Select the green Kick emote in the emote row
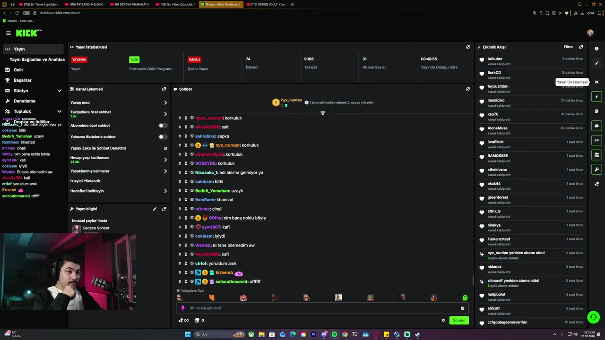Image resolution: width=605 pixels, height=340 pixels. point(465,297)
